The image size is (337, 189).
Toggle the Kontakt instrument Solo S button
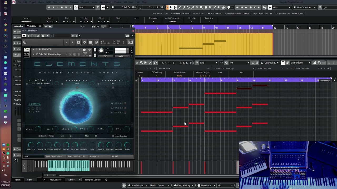[95, 50]
